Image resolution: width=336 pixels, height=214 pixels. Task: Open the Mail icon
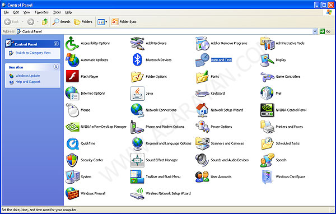(267, 94)
